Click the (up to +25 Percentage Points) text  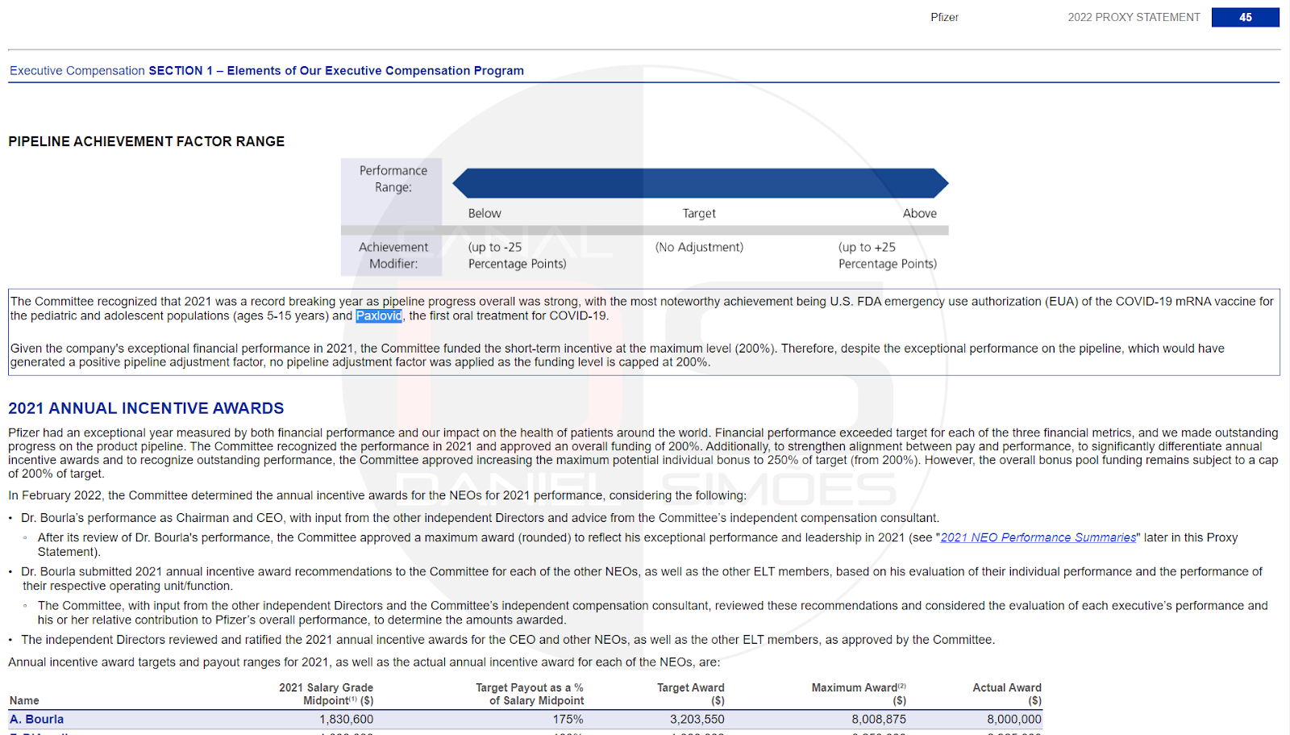tap(888, 255)
